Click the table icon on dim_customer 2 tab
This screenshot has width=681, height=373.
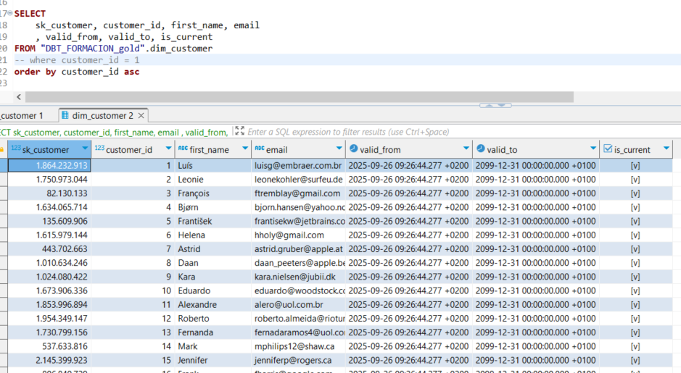coord(65,115)
